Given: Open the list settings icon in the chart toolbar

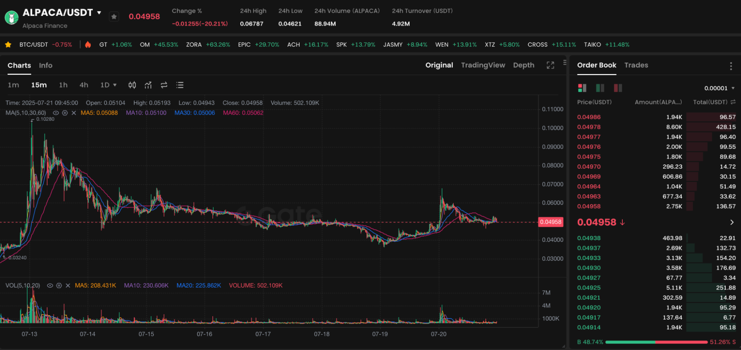Looking at the screenshot, I should [x=180, y=85].
